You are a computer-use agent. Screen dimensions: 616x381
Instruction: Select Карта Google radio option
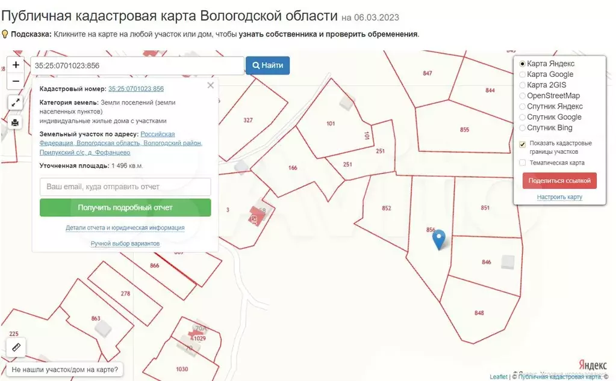pos(522,75)
